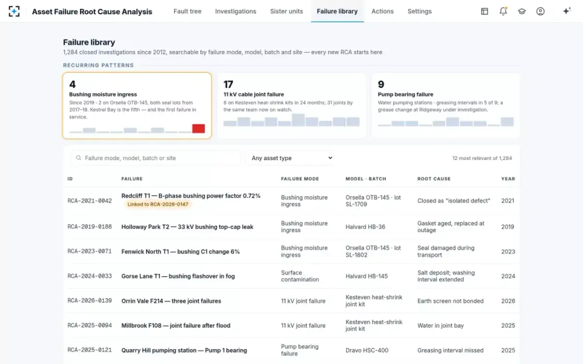Click 'Water in joint bay' cell
The height and width of the screenshot is (364, 583).
(441, 326)
